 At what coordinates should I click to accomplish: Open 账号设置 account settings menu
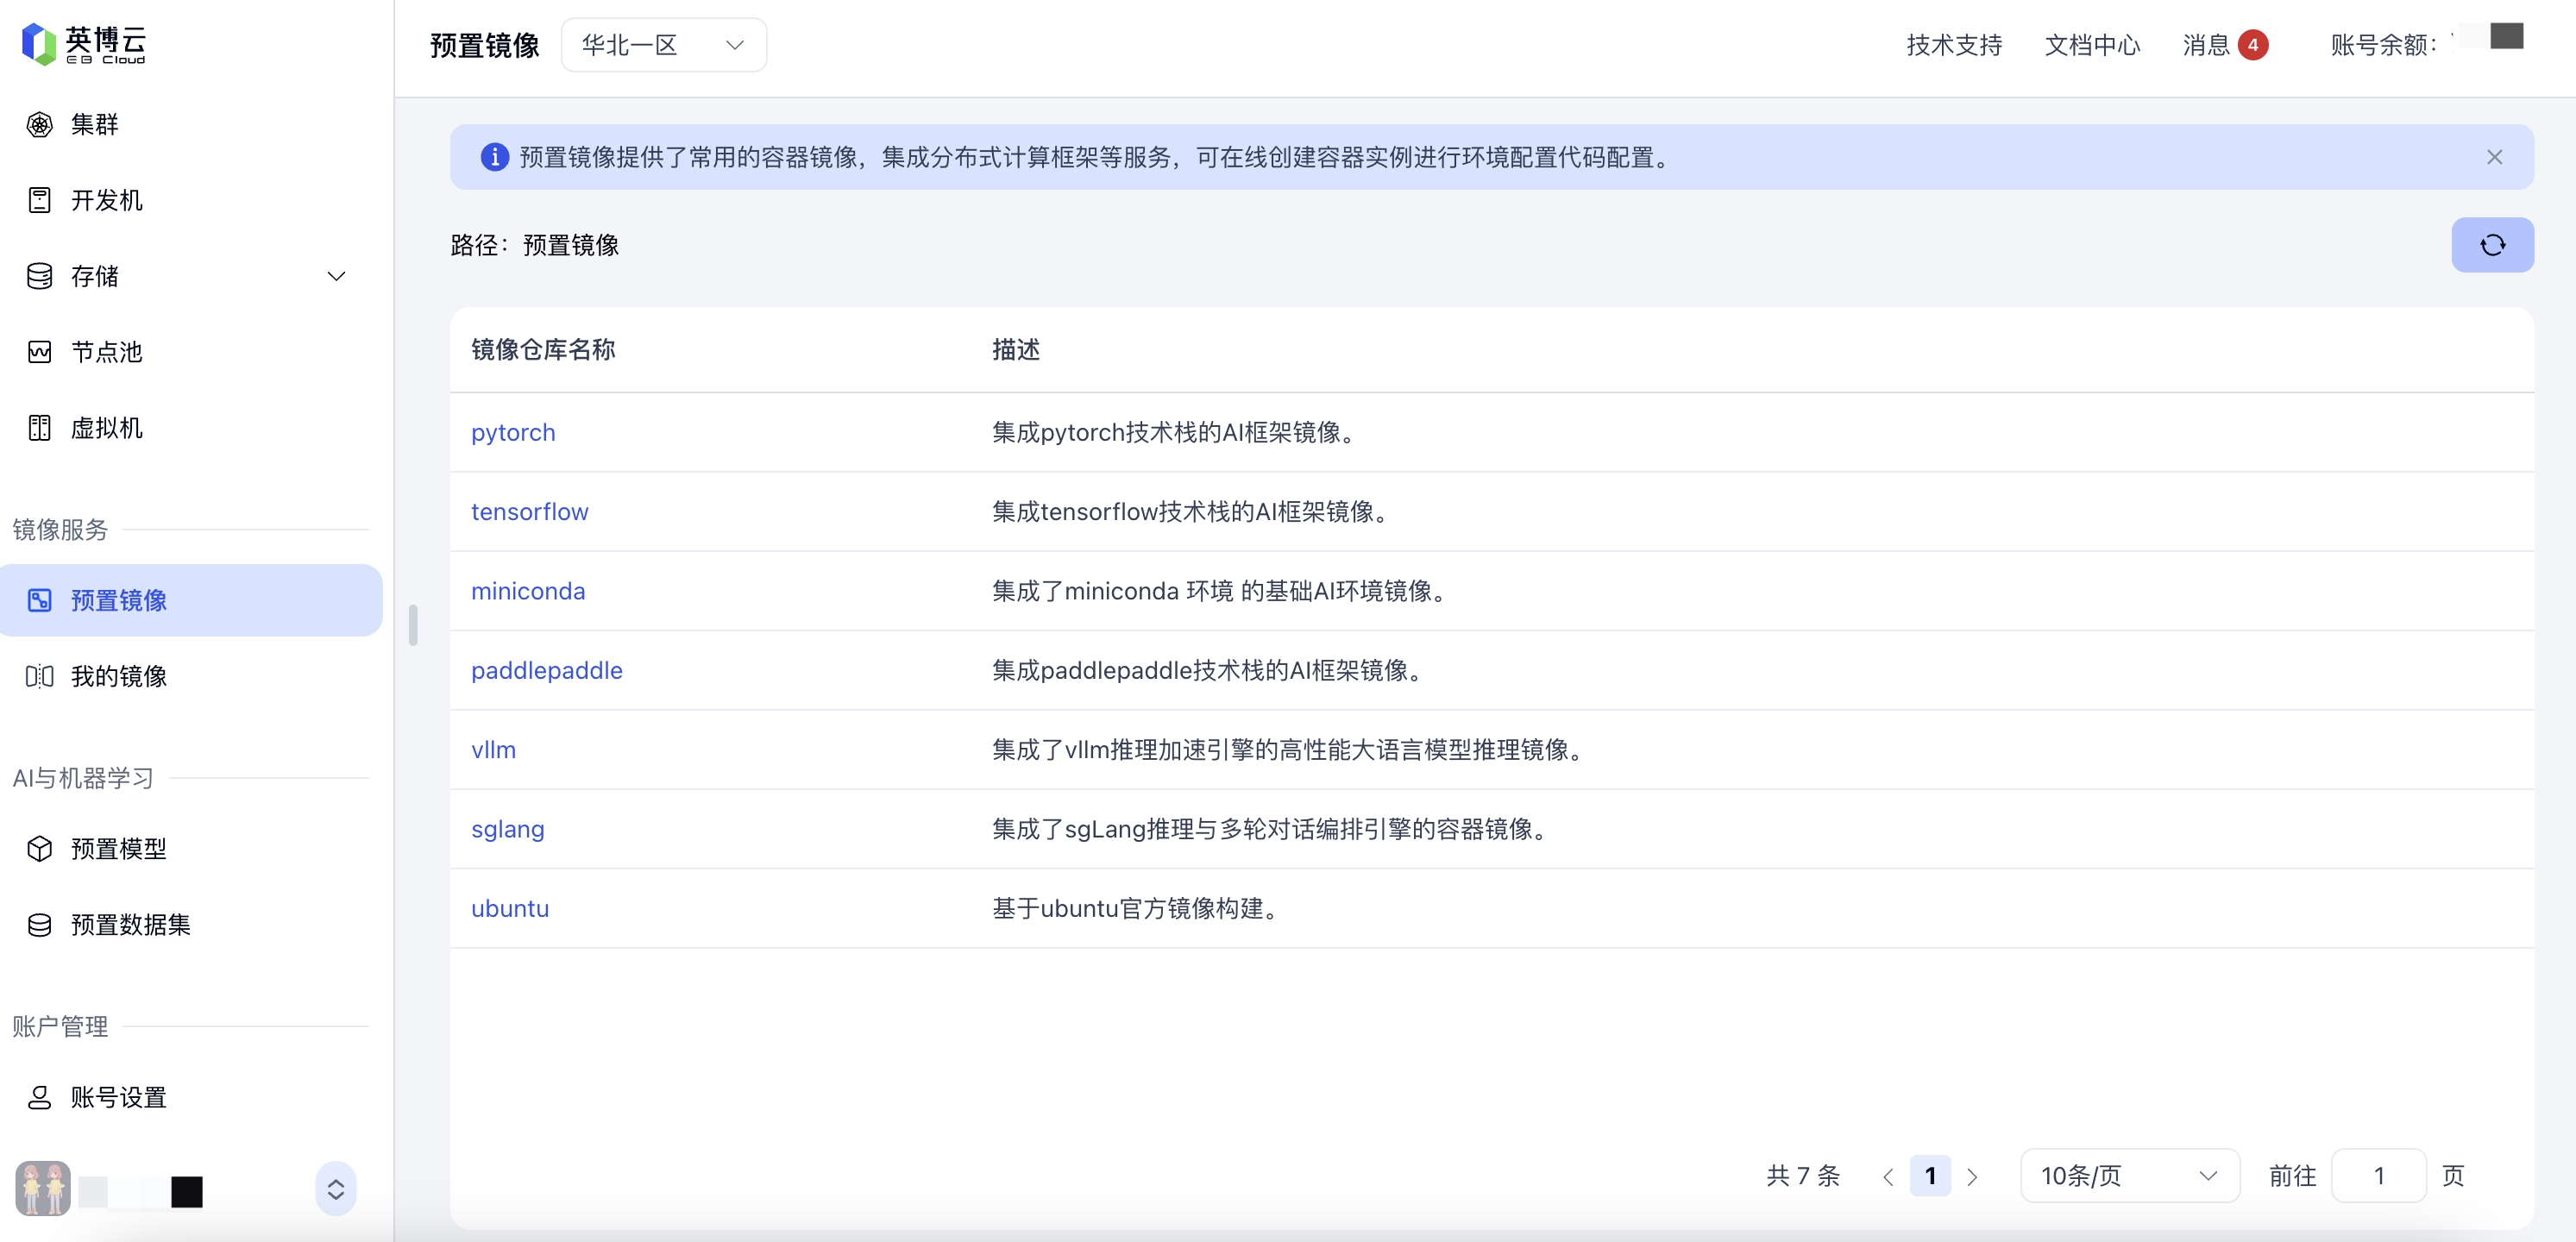(118, 1098)
